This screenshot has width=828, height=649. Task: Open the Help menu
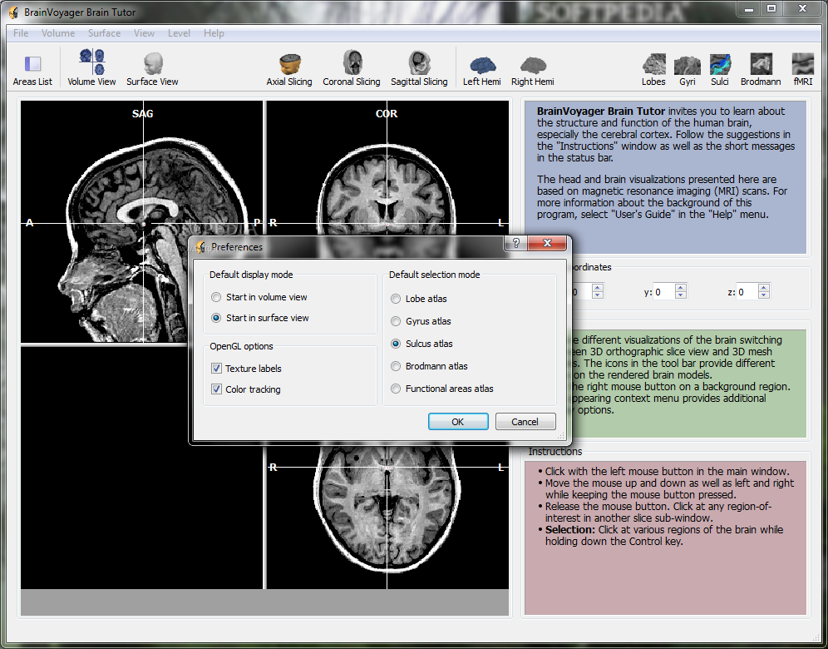pyautogui.click(x=214, y=33)
